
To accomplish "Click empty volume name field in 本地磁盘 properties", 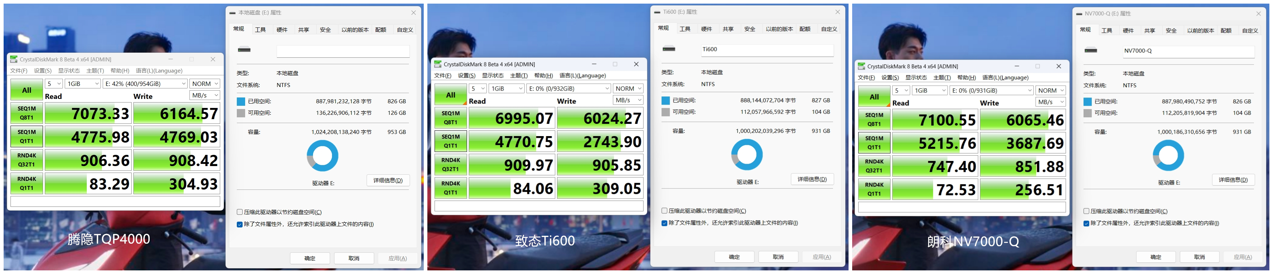I will (x=343, y=51).
